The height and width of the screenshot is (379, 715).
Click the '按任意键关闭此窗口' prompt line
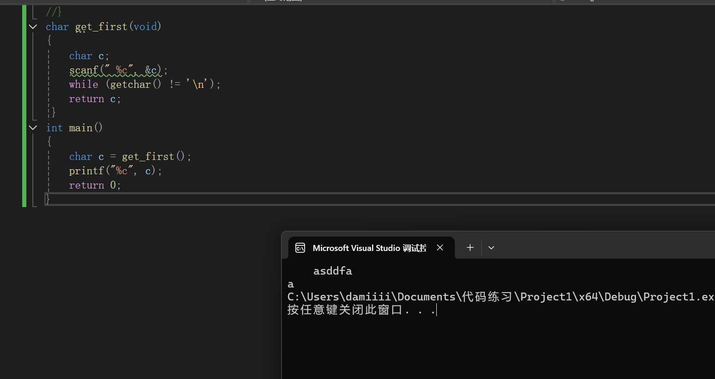[x=361, y=310]
